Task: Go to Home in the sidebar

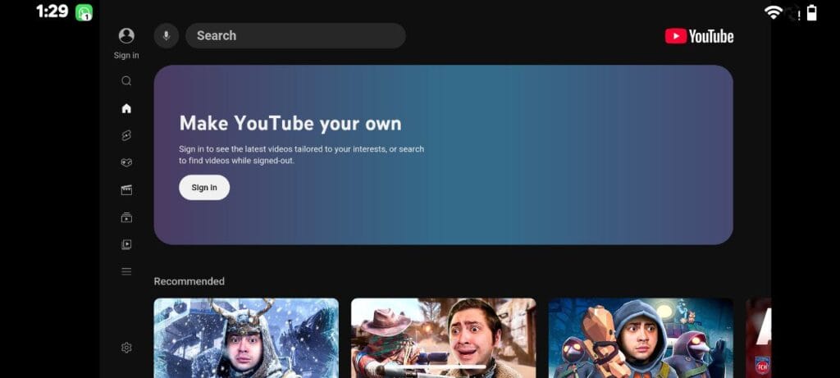Action: (126, 108)
